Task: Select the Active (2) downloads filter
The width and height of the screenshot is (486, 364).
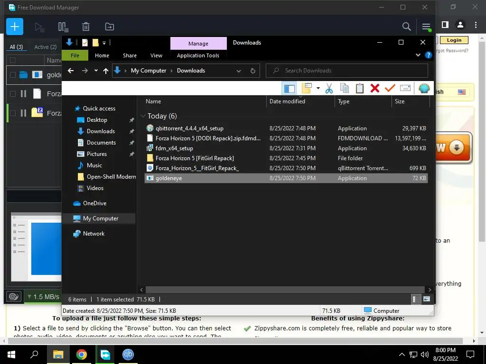Action: tap(46, 47)
